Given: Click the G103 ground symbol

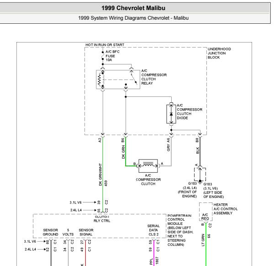Looking at the screenshot, I should tap(200, 181).
